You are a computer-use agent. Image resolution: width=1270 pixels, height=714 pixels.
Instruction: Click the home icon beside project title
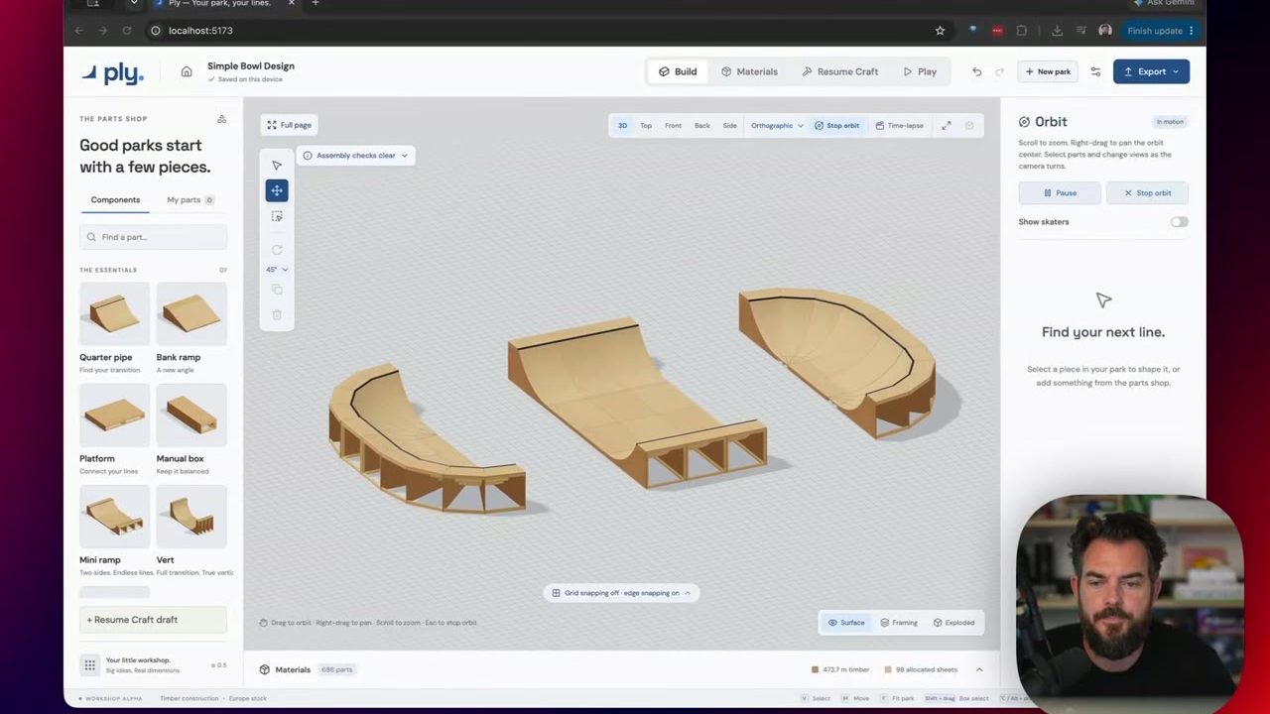pyautogui.click(x=187, y=71)
